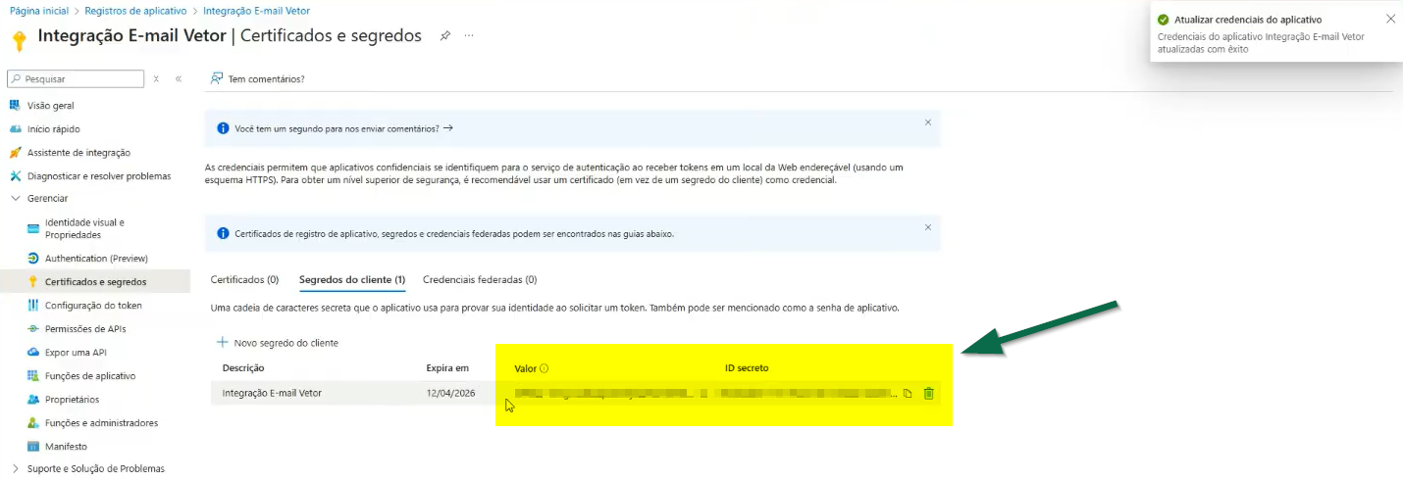1403x481 pixels.
Task: Select the Integração E-mail Vetor description cell
Action: coord(272,393)
